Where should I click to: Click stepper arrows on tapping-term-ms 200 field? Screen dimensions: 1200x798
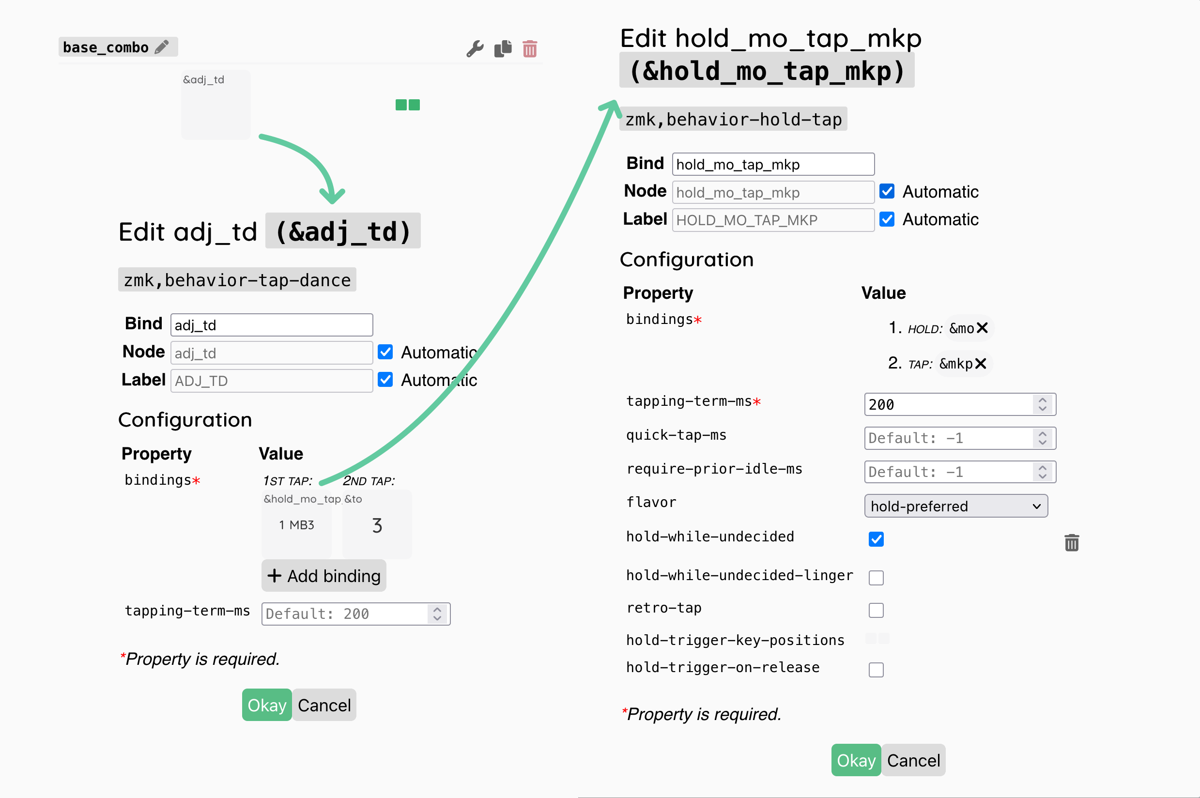pos(1042,404)
